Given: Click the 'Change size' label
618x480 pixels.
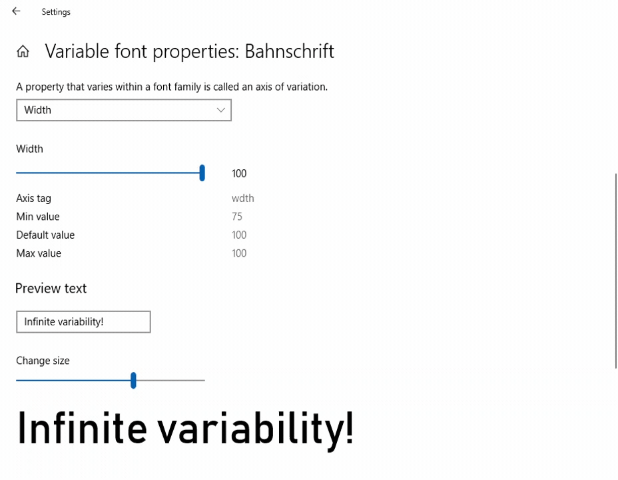Looking at the screenshot, I should [x=43, y=361].
